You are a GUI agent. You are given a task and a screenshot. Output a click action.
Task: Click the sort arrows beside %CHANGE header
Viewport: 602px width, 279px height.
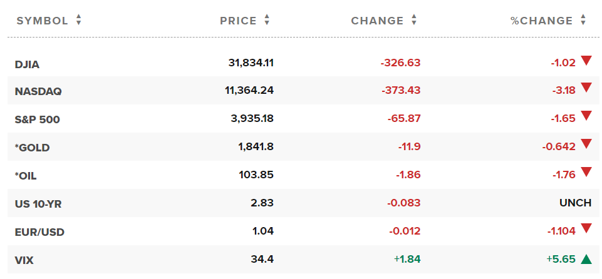click(x=583, y=21)
